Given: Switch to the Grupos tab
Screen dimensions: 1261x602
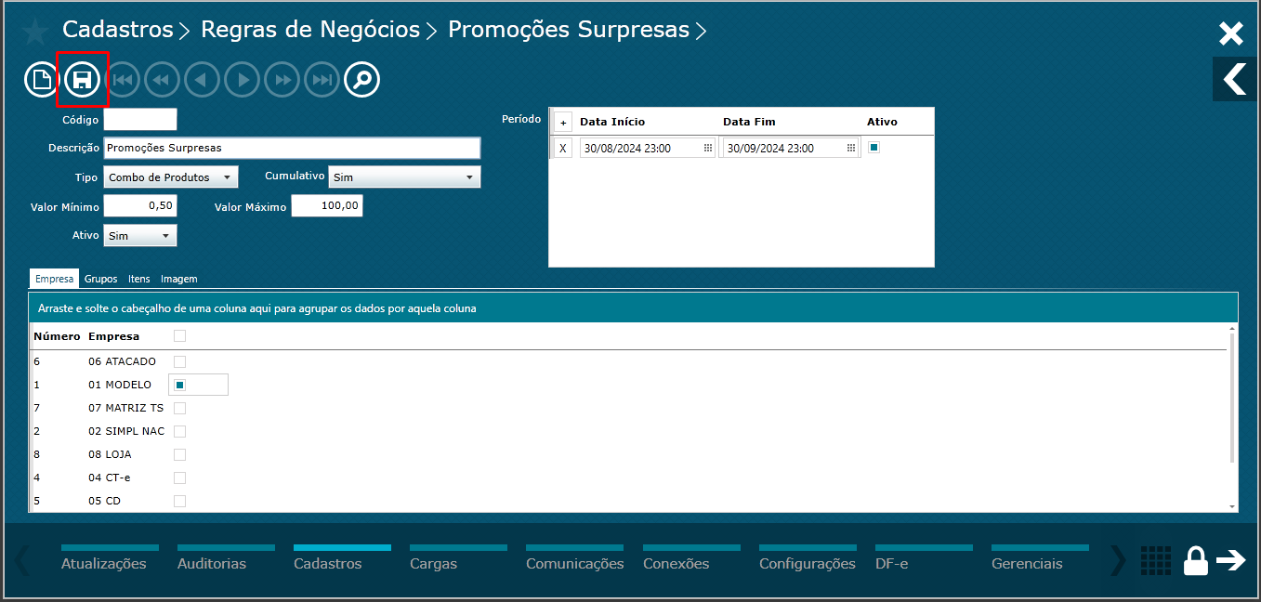Looking at the screenshot, I should 100,279.
